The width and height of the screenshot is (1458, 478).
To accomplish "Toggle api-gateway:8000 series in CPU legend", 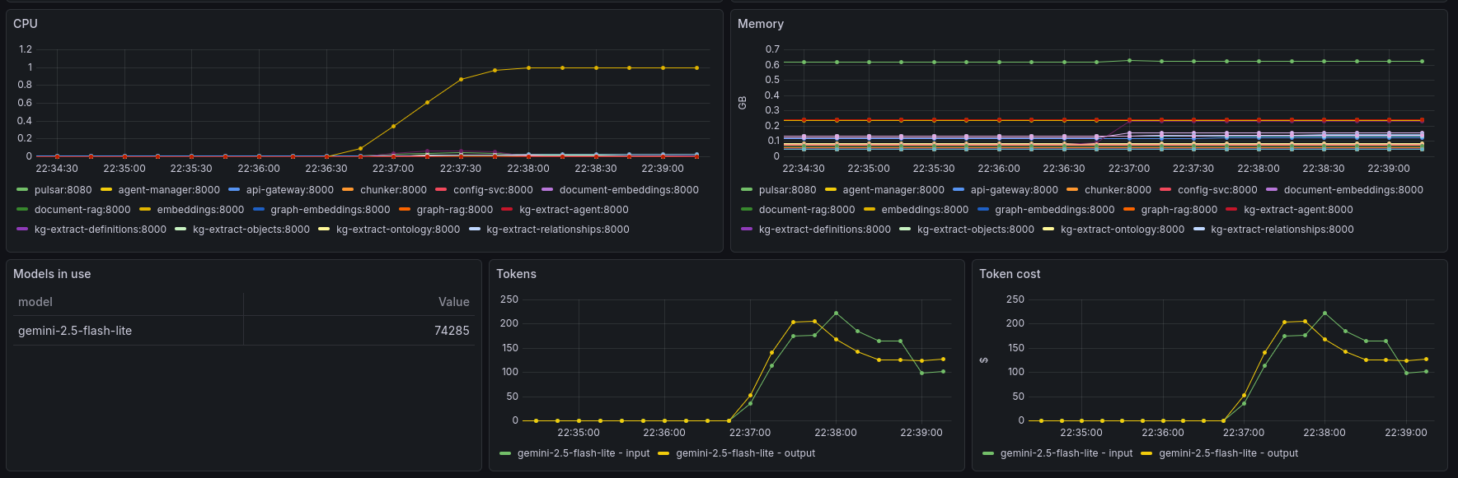I will point(290,190).
